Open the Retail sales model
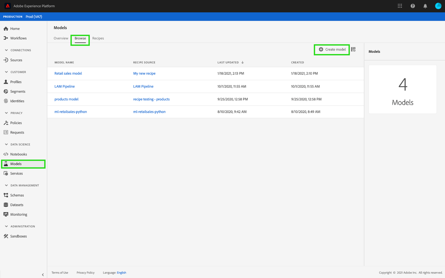445x278 pixels. [68, 73]
